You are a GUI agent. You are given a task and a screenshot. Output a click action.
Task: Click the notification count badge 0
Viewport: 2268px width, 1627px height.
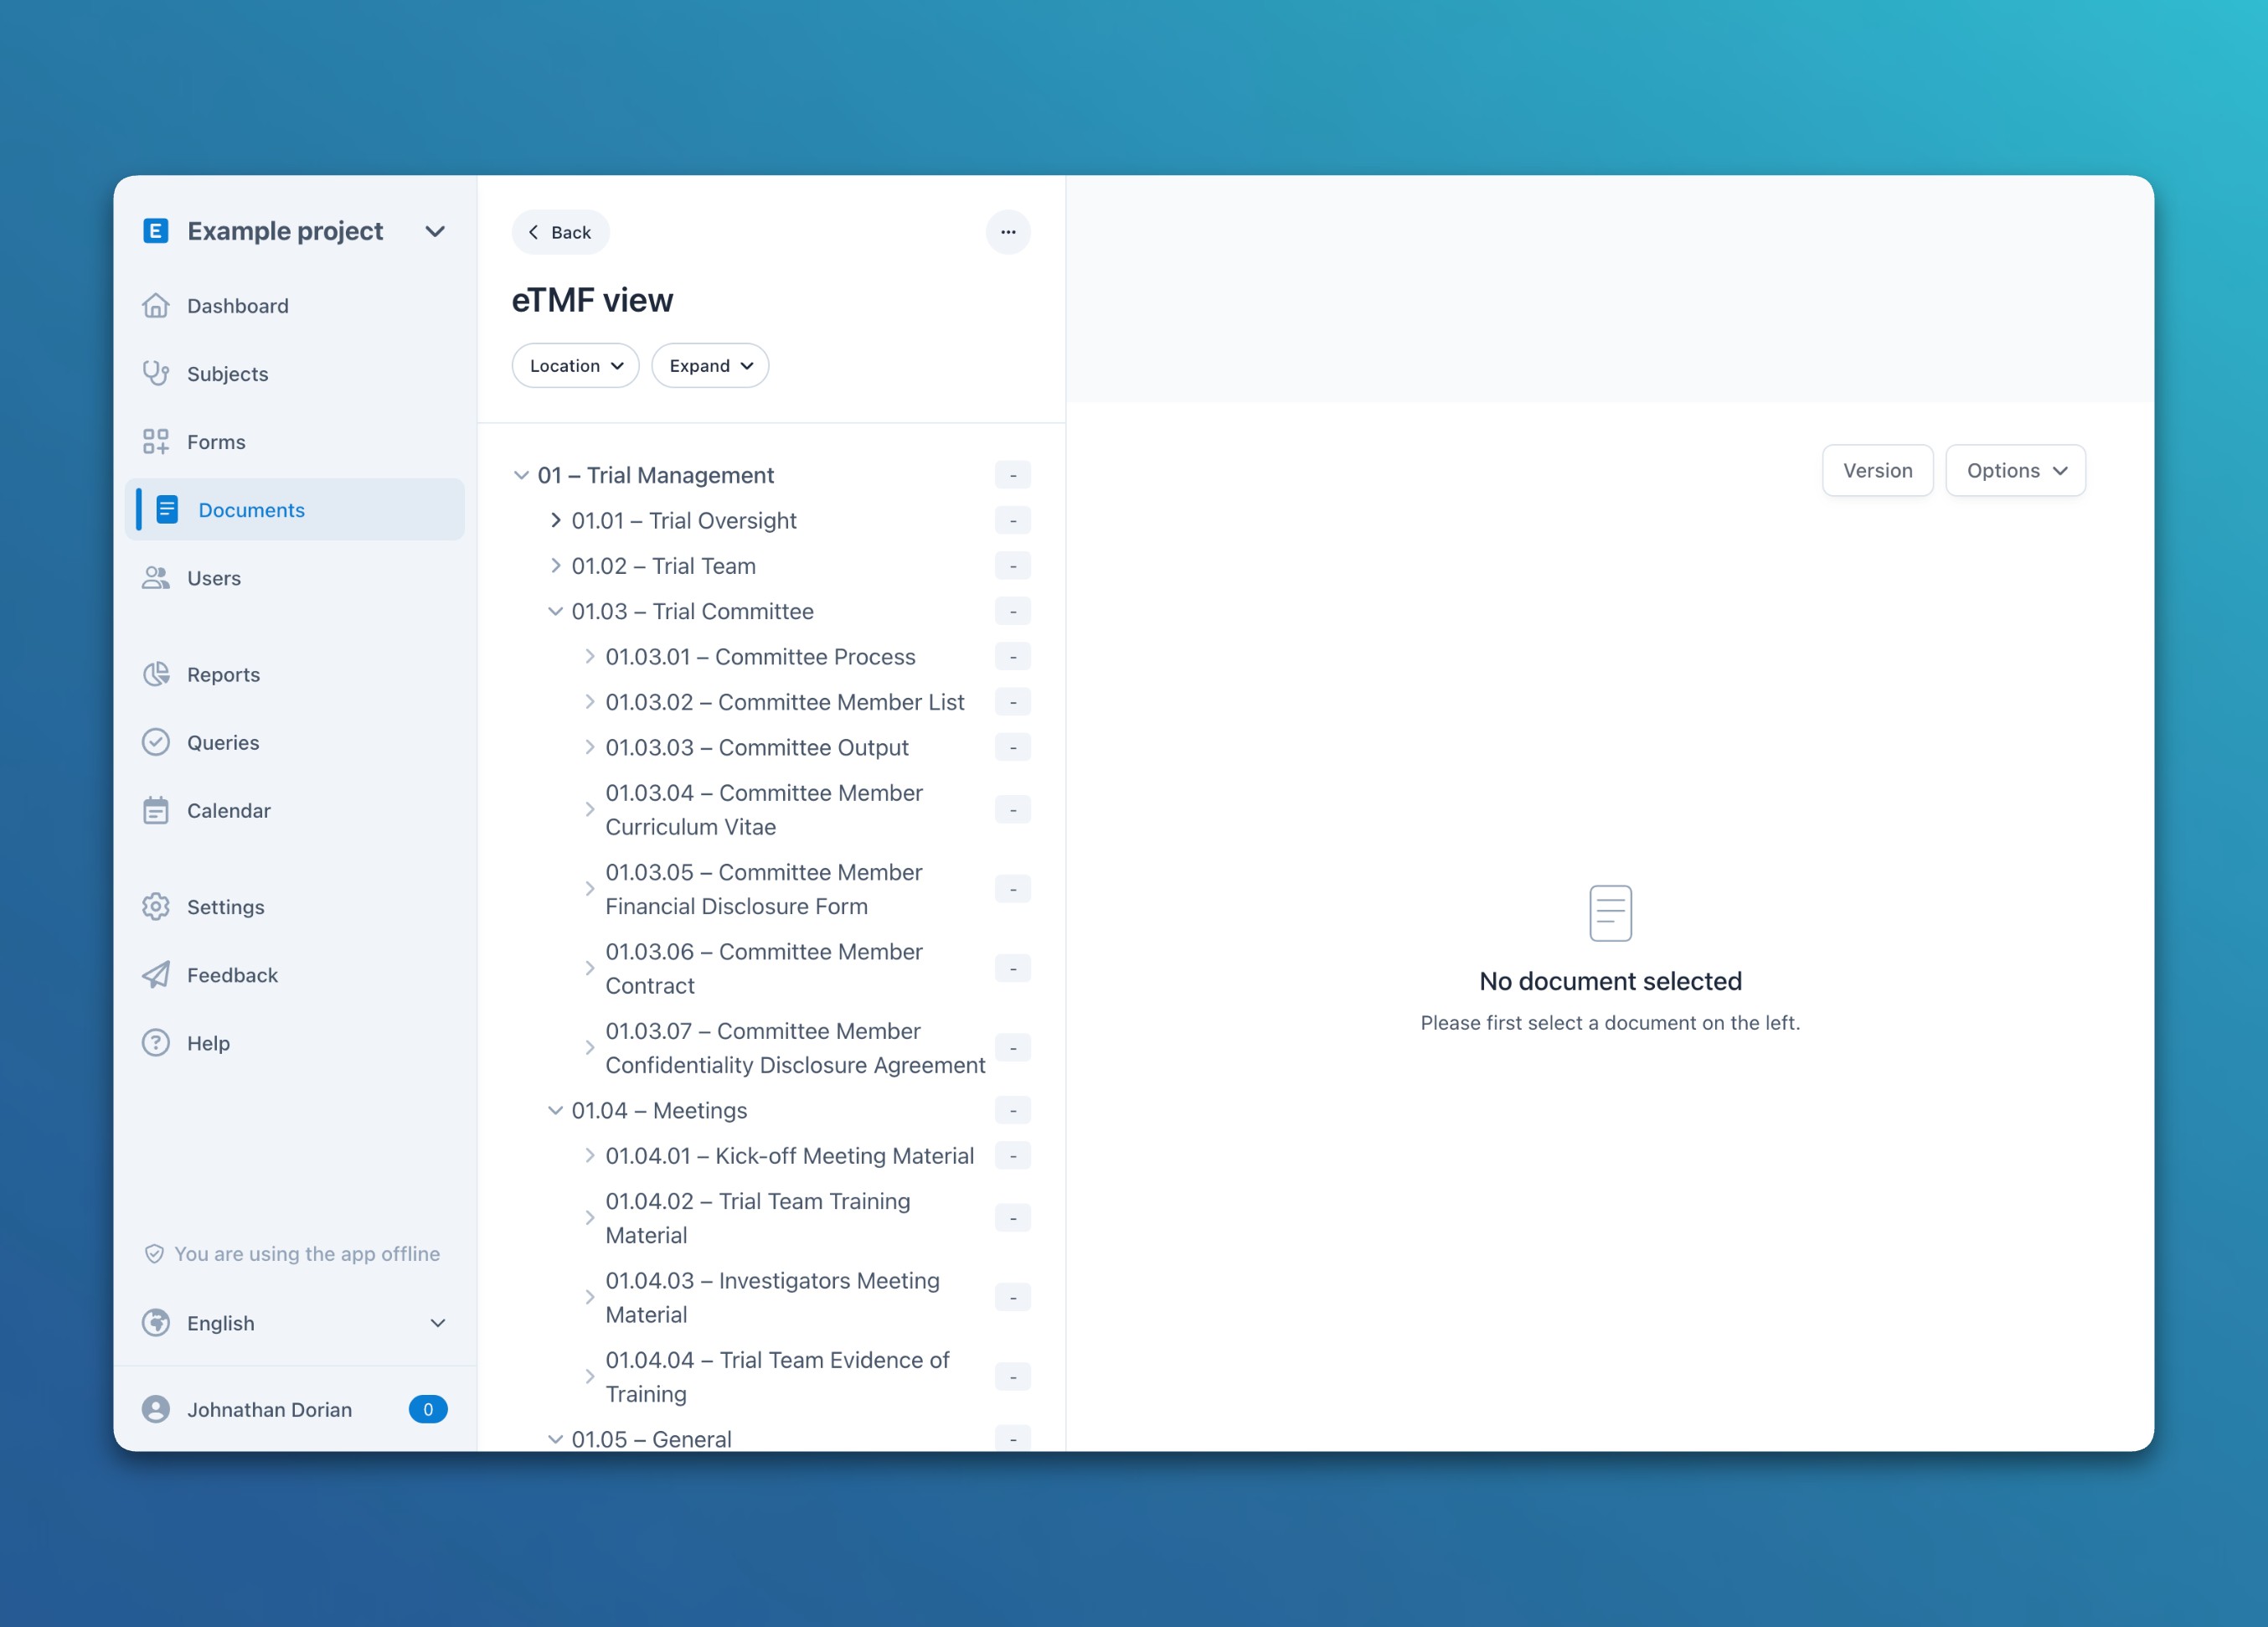[428, 1410]
